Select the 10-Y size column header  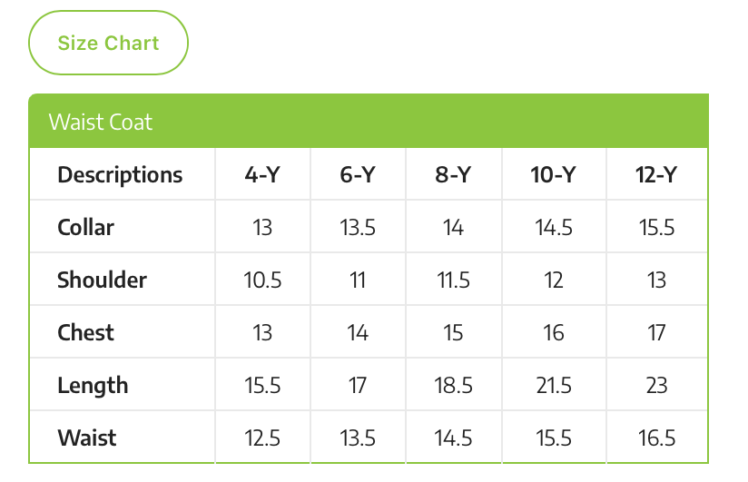coord(554,174)
